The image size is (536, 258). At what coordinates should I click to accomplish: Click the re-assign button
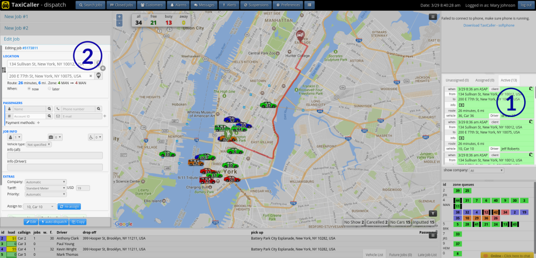(x=69, y=207)
